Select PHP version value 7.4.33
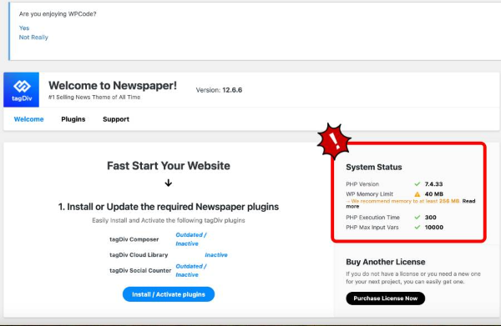 [433, 184]
